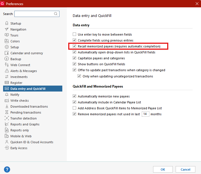201x174 pixels.
Task: Click the Calendar and currency icon
Action: click(x=7, y=53)
